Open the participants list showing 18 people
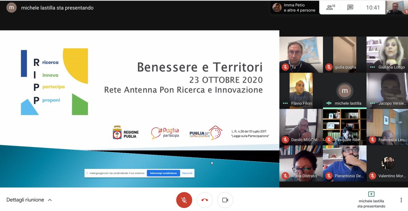This screenshot has height=211, width=408. coord(329,7)
